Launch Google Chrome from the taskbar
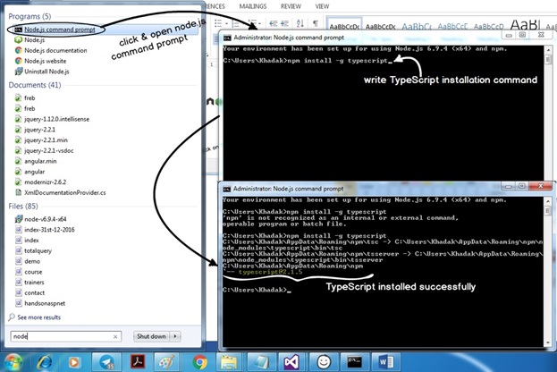 tap(199, 361)
